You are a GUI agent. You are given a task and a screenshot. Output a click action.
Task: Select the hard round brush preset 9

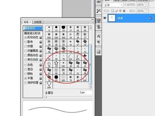pyautogui.click(x=49, y=28)
